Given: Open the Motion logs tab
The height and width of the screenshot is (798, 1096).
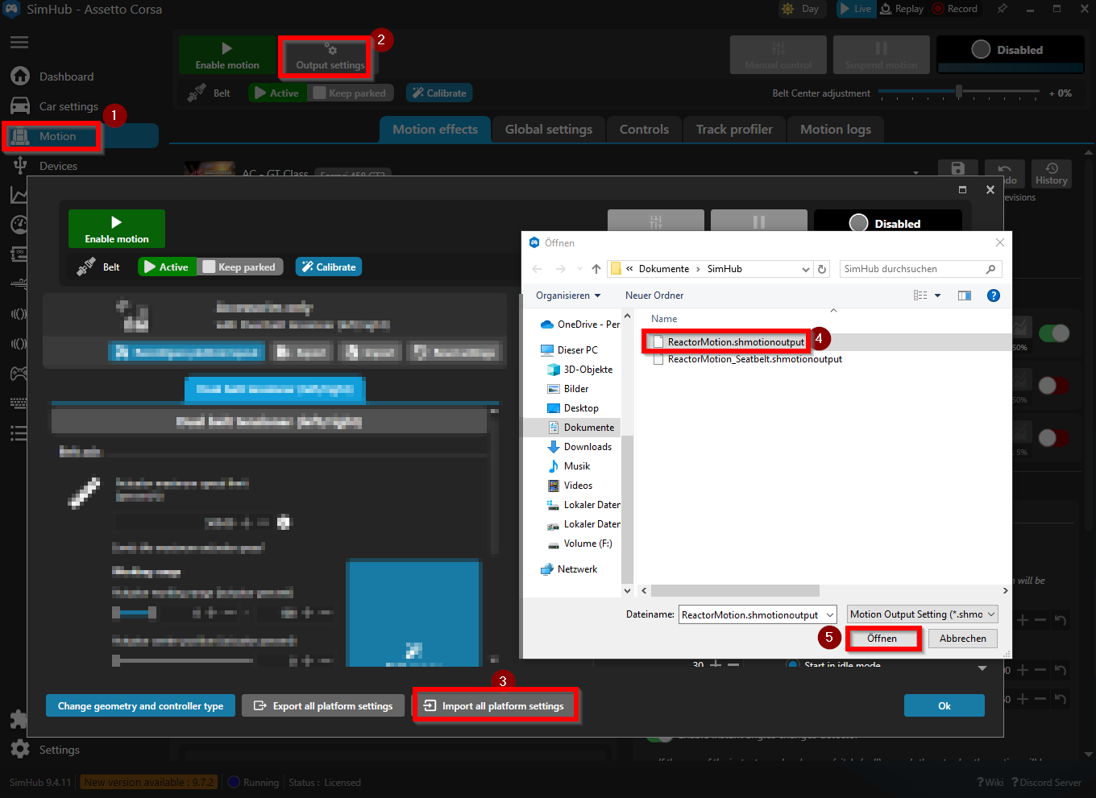Looking at the screenshot, I should point(835,129).
